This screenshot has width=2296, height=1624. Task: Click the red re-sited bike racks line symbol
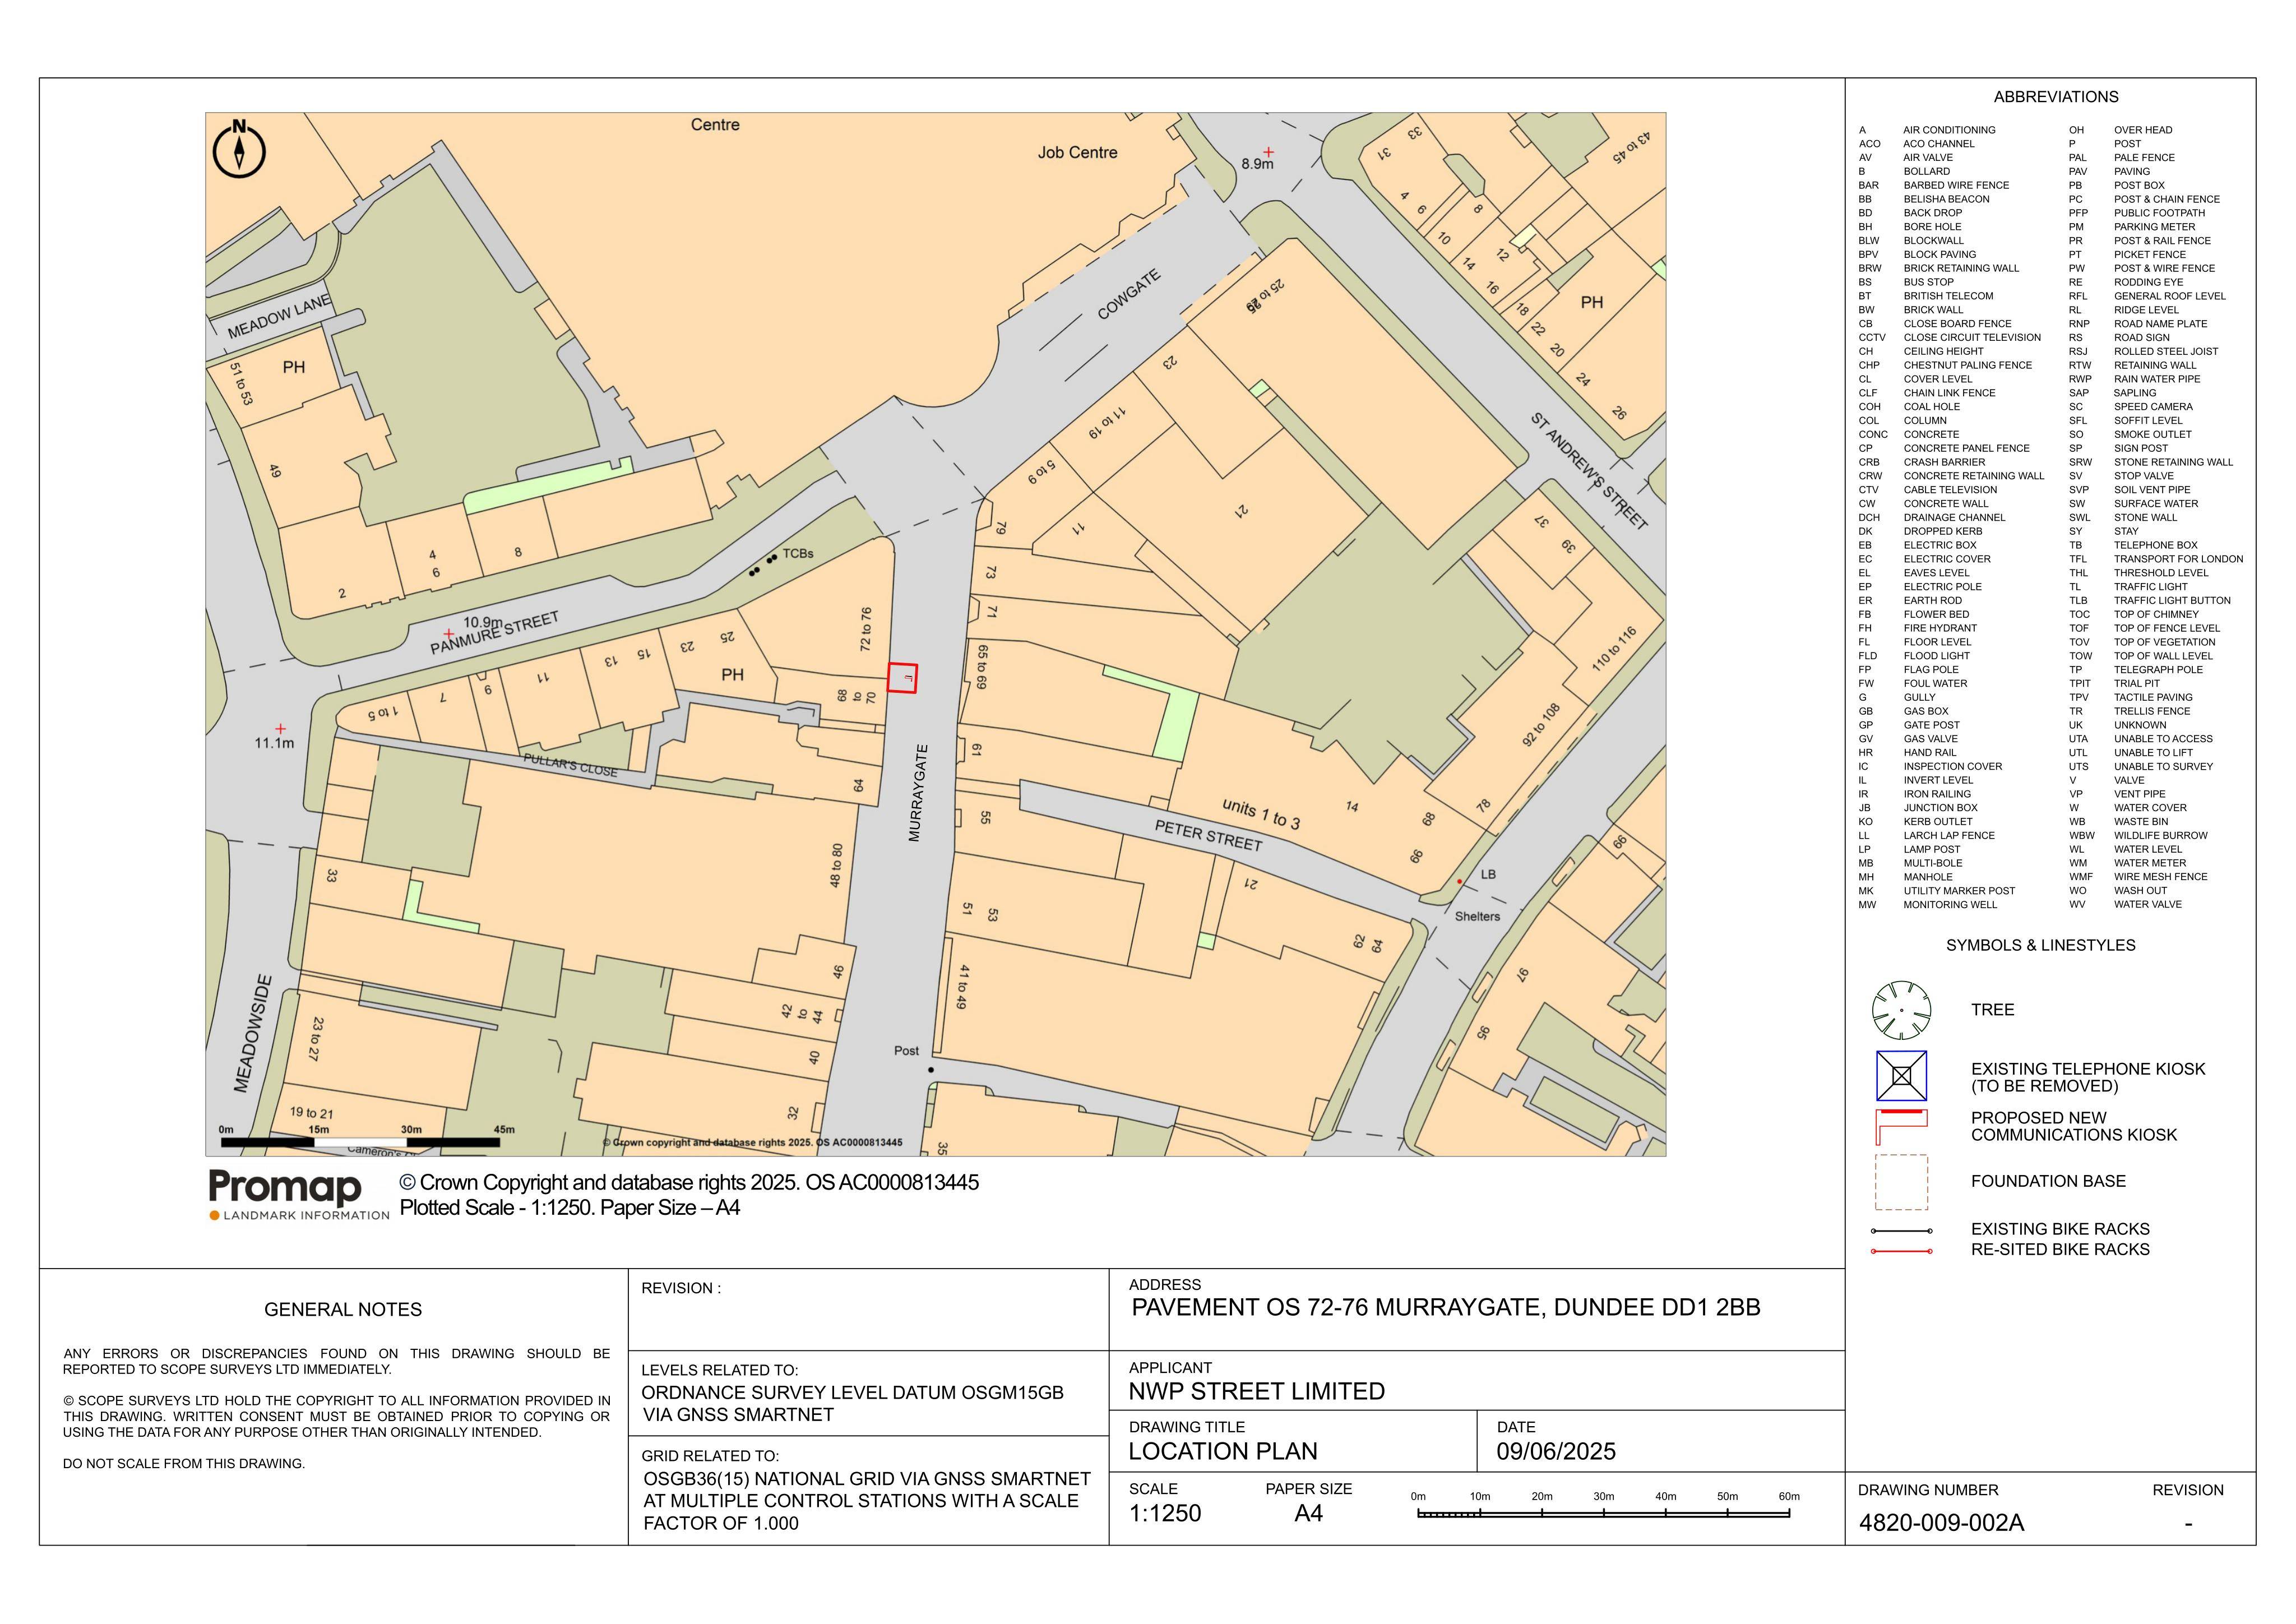click(x=1901, y=1251)
